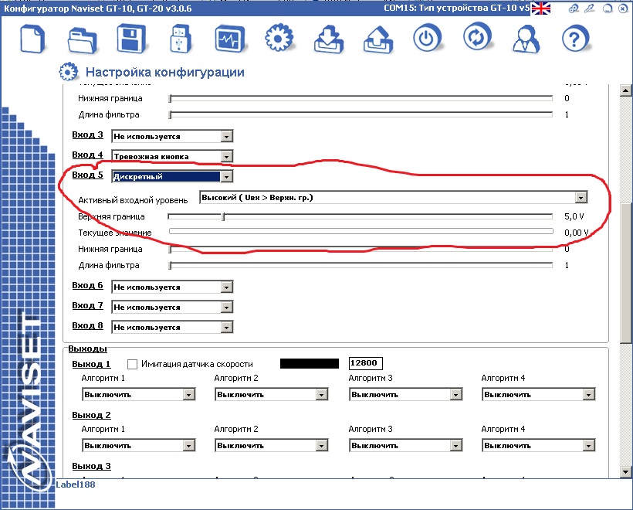Switch language using the UK flag

[540, 8]
